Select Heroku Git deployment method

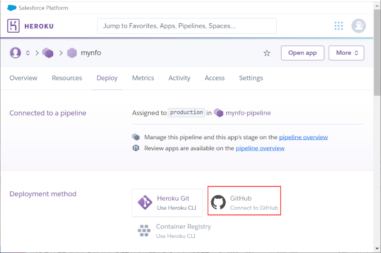click(x=168, y=203)
